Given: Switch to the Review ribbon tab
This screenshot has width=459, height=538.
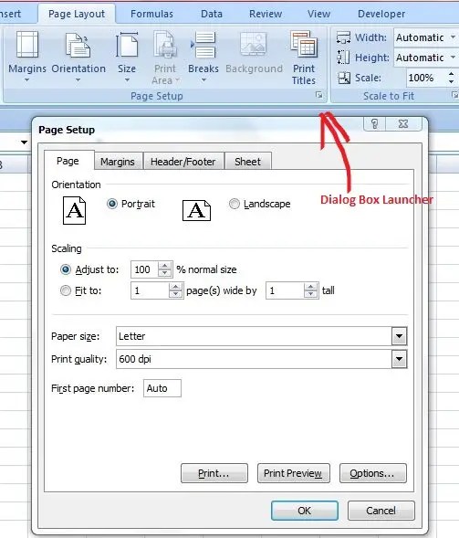Looking at the screenshot, I should 266,14.
